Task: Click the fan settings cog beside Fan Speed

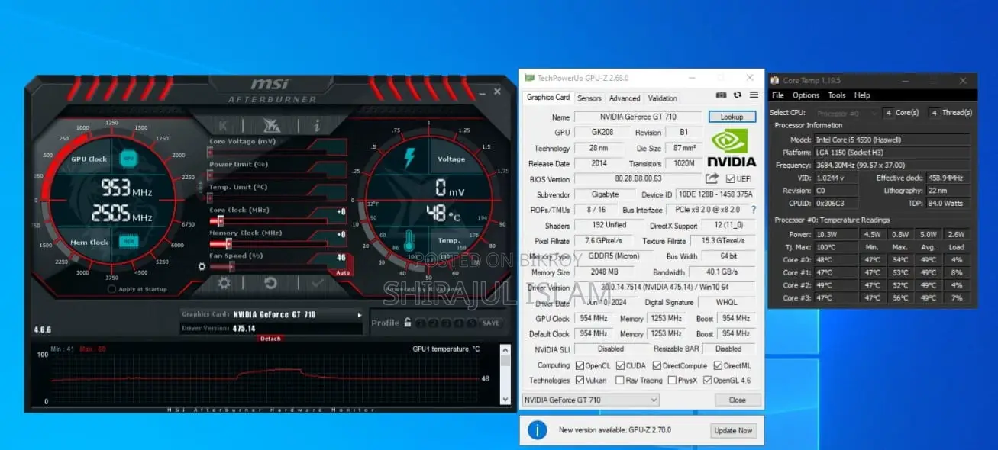Action: pyautogui.click(x=202, y=267)
